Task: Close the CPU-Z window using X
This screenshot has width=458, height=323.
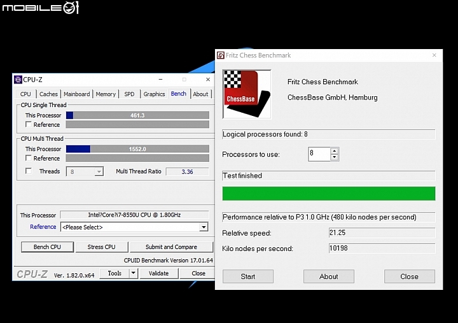Action: tap(208, 80)
